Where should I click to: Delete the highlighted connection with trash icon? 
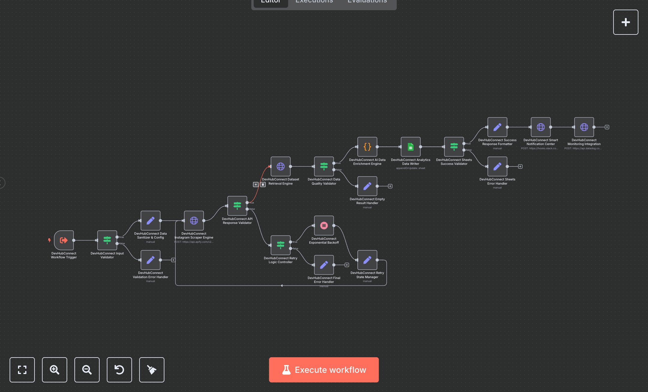(x=263, y=185)
